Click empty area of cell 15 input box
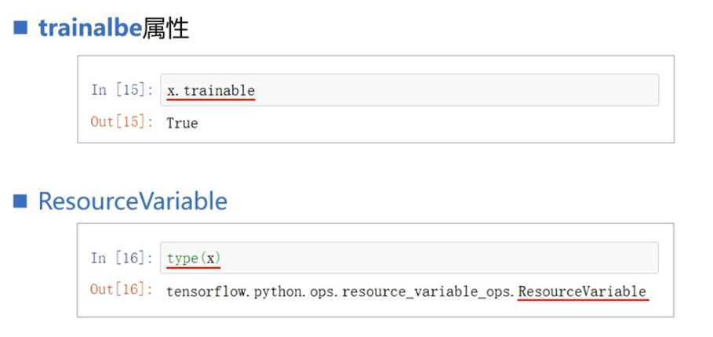The height and width of the screenshot is (337, 713). point(455,90)
